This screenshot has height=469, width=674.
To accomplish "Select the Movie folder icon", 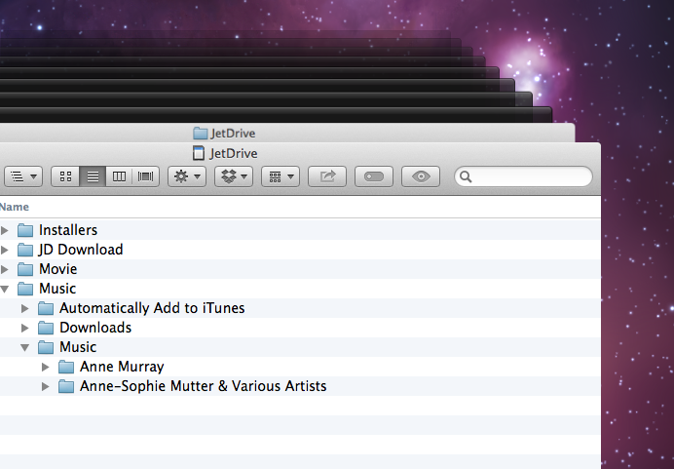I will (x=25, y=269).
